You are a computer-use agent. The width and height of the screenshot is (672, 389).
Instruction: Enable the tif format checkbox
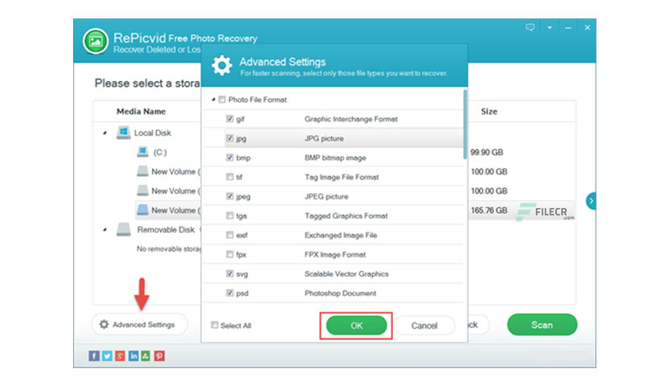[230, 177]
